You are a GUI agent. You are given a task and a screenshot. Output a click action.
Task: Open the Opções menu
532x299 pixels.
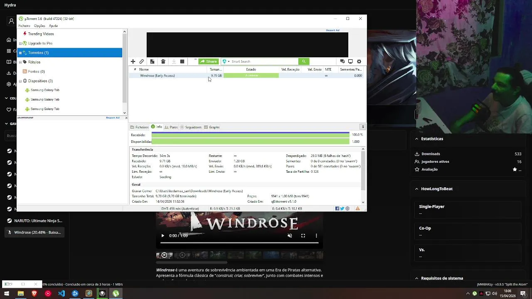[39, 26]
